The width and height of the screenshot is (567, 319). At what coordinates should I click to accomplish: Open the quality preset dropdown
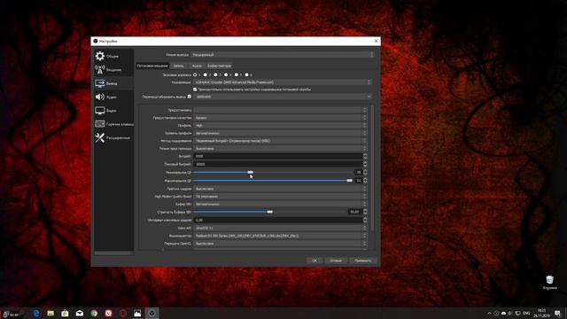click(280, 118)
